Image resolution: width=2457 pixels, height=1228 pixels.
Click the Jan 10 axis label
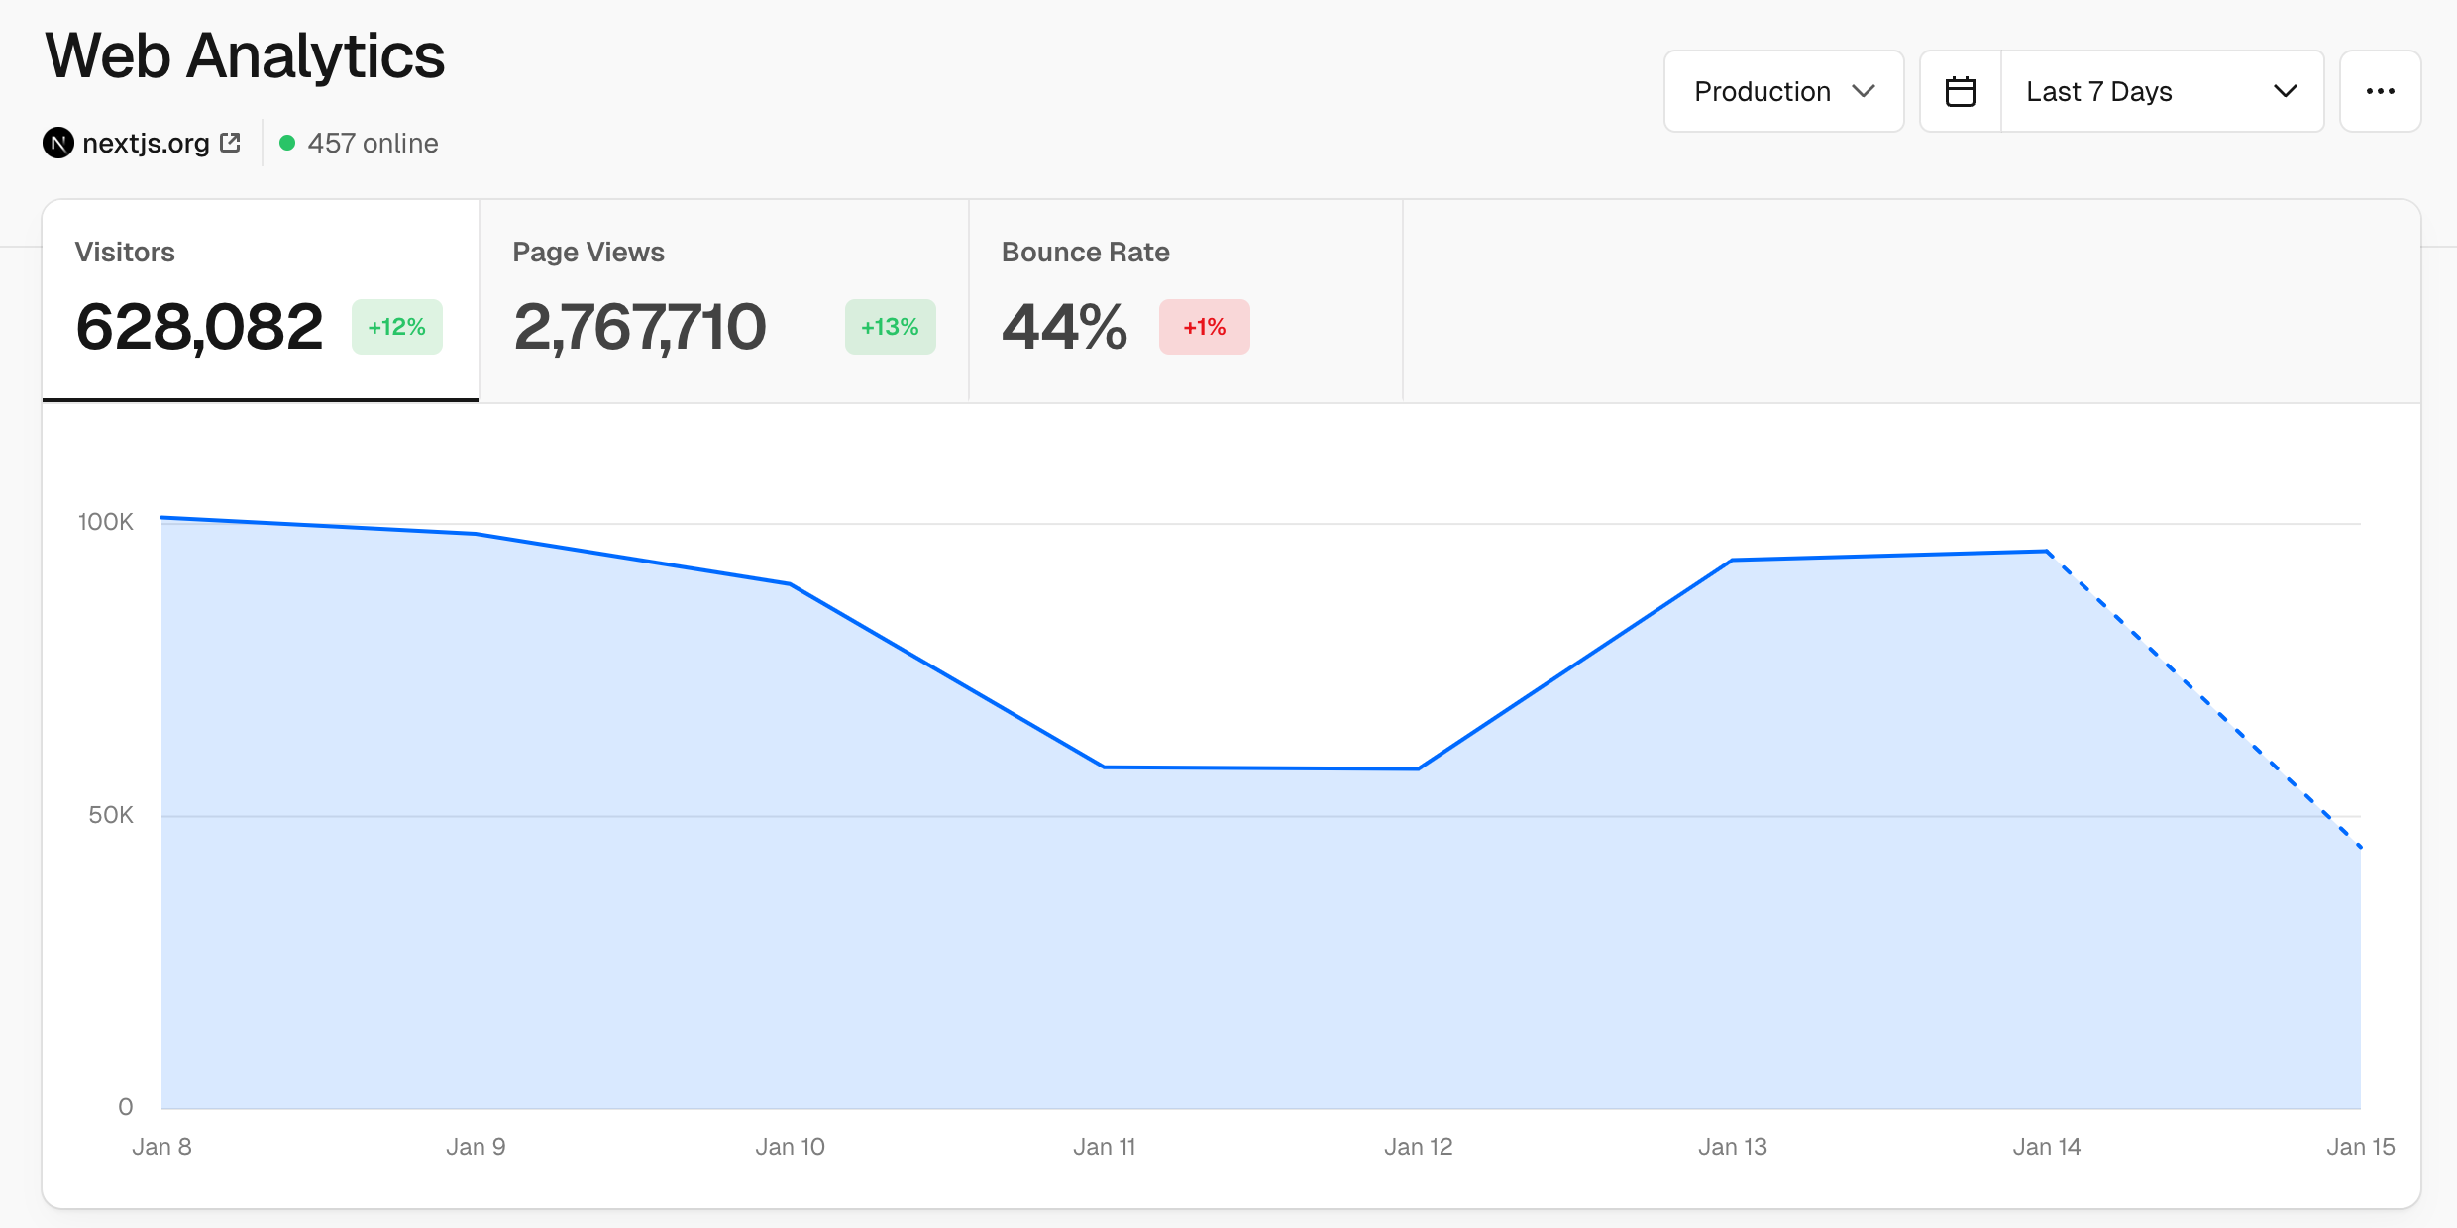[x=790, y=1147]
